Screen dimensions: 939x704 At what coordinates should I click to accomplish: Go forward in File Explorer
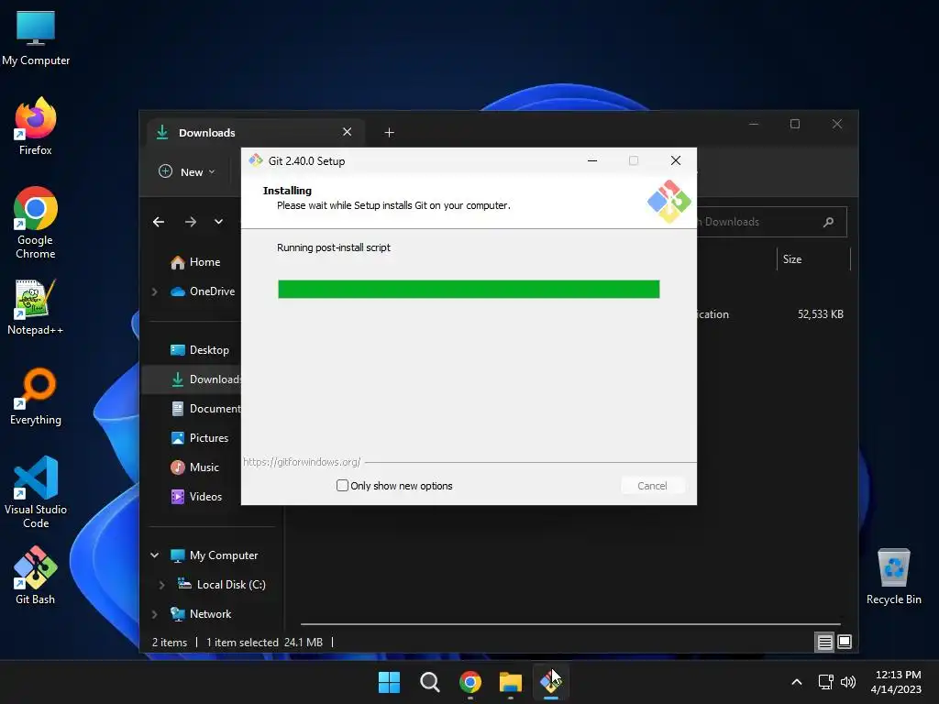191,222
